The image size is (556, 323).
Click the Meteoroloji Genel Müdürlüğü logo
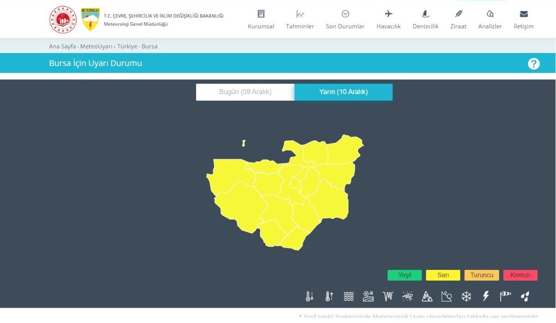pyautogui.click(x=90, y=20)
